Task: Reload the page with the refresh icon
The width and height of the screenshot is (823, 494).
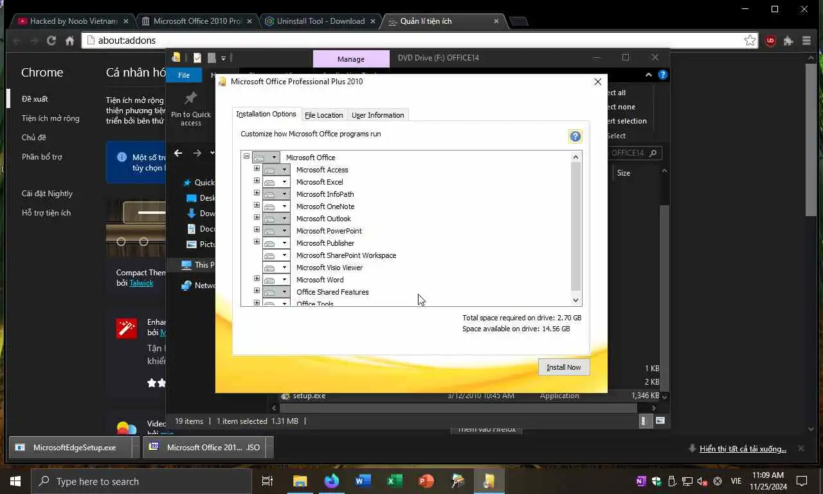Action: (51, 41)
